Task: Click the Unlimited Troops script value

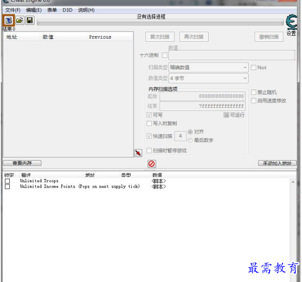Action: tap(159, 181)
